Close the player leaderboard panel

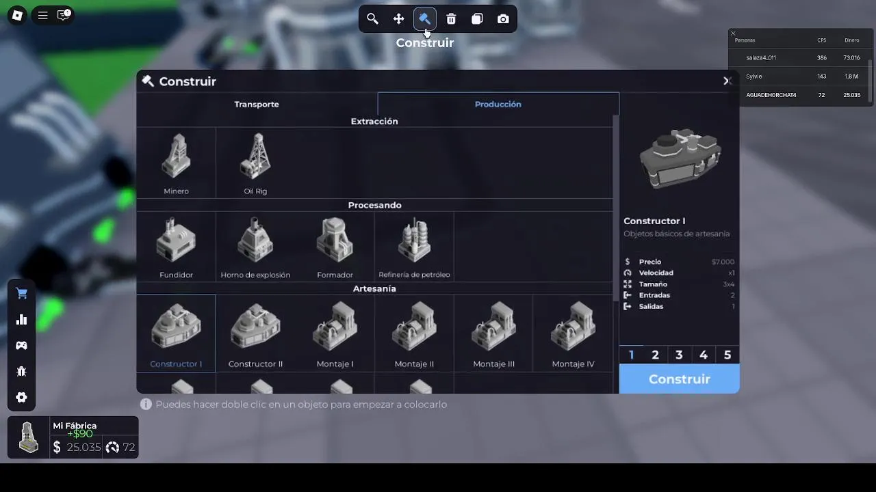click(x=733, y=33)
